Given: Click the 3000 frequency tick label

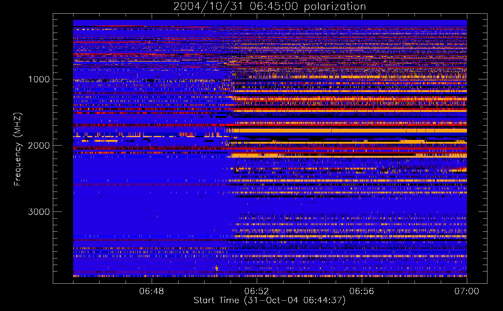Looking at the screenshot, I should tap(39, 212).
